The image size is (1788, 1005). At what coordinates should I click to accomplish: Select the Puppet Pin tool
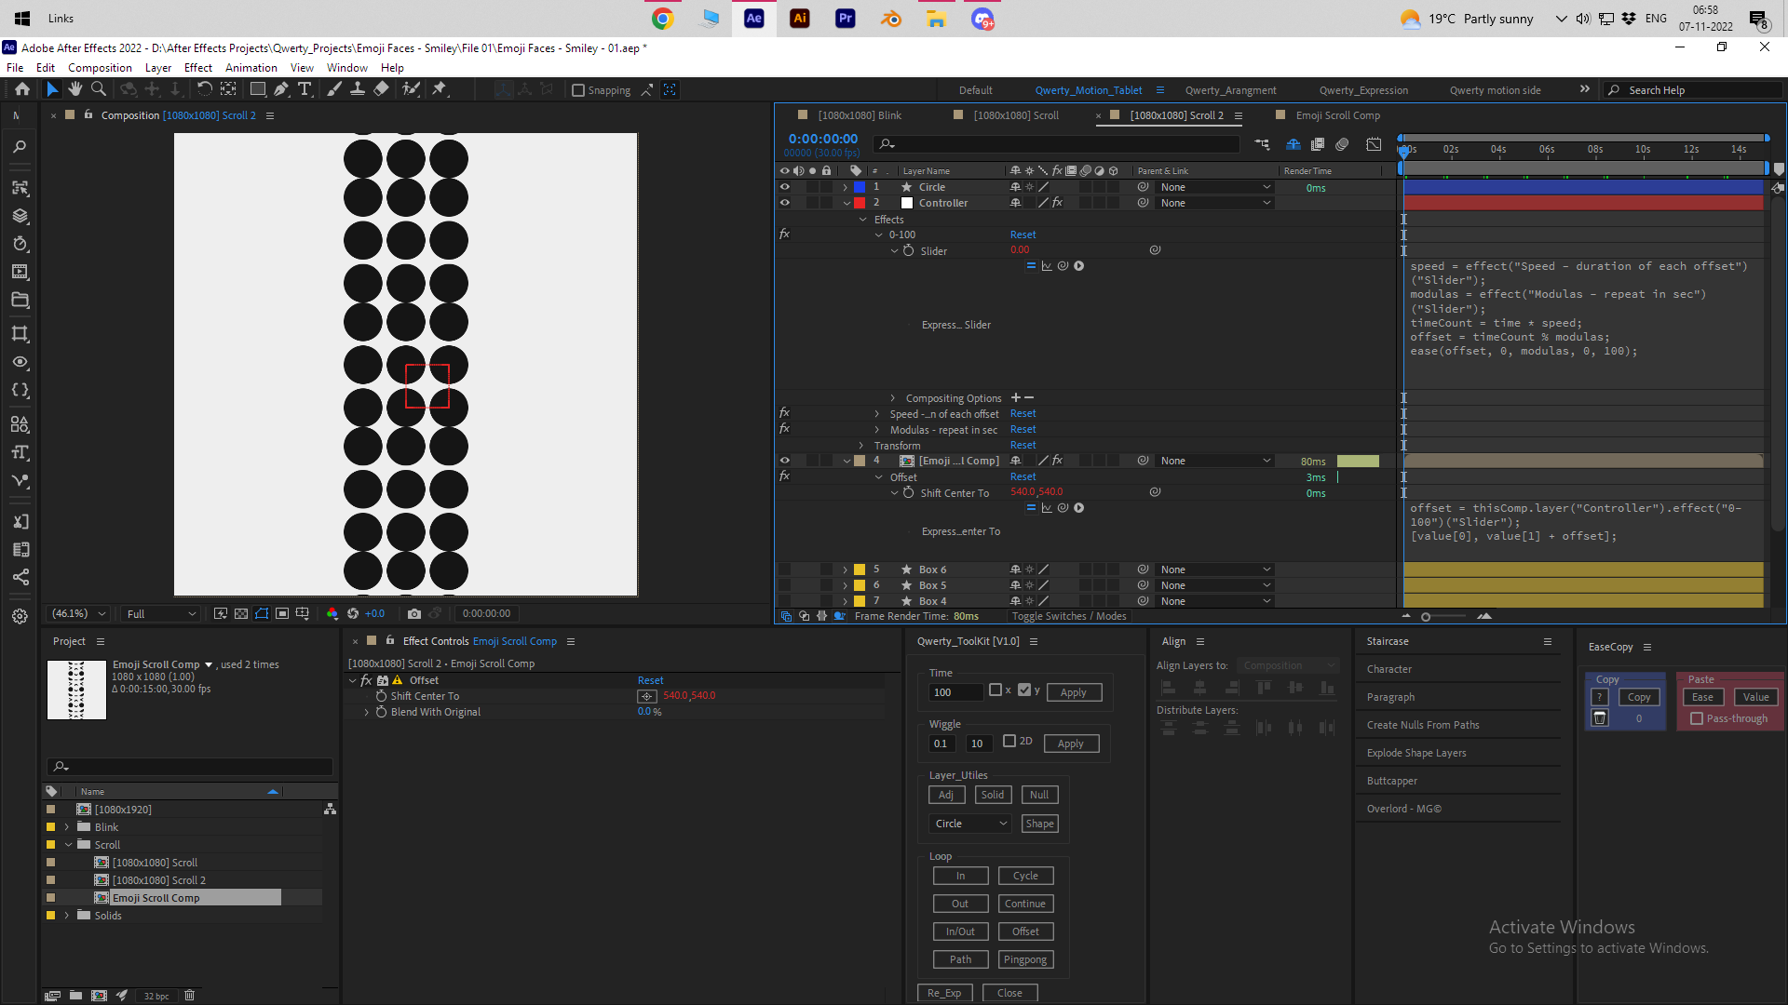(x=440, y=89)
